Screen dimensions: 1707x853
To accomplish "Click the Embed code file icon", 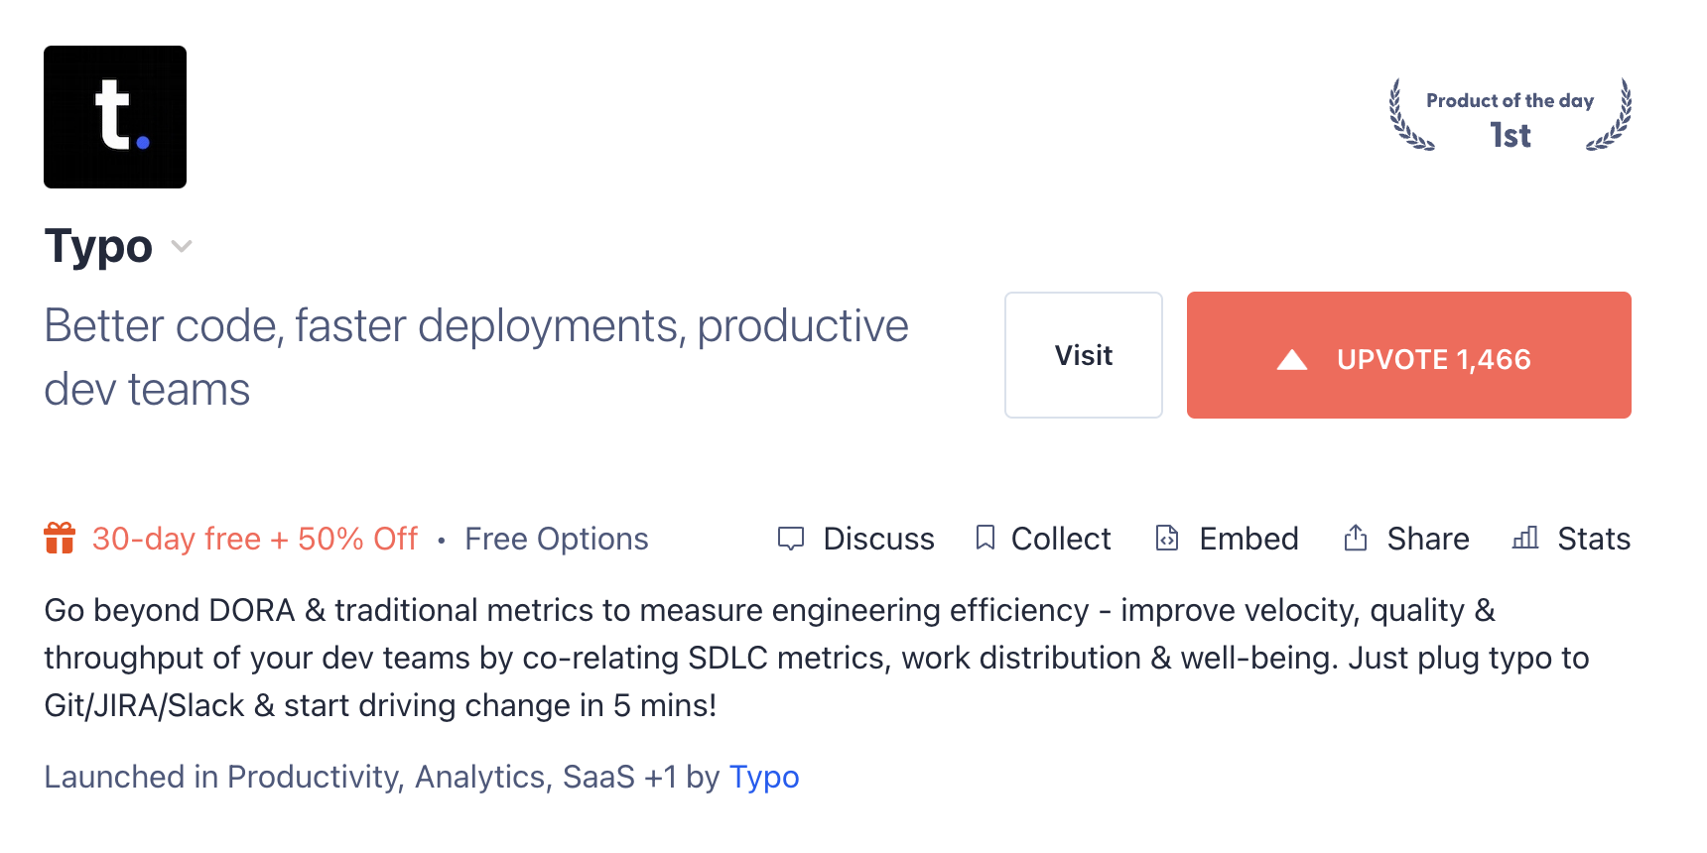I will point(1167,538).
